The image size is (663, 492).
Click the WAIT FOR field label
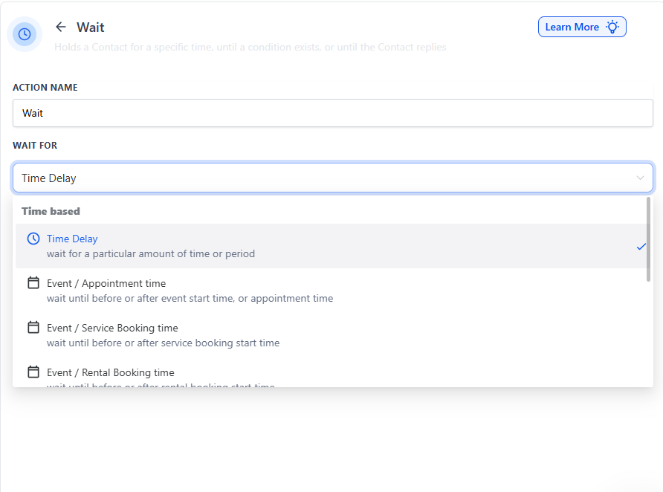click(35, 146)
